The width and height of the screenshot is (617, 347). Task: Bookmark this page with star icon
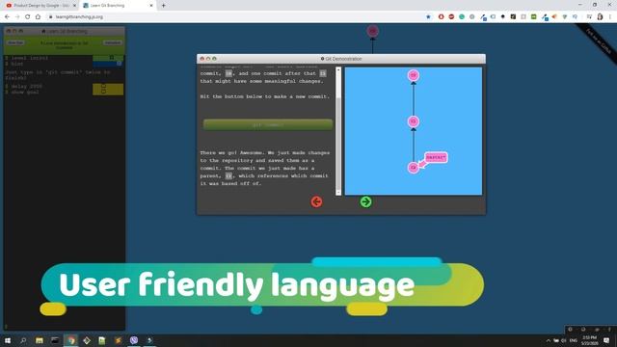[428, 17]
